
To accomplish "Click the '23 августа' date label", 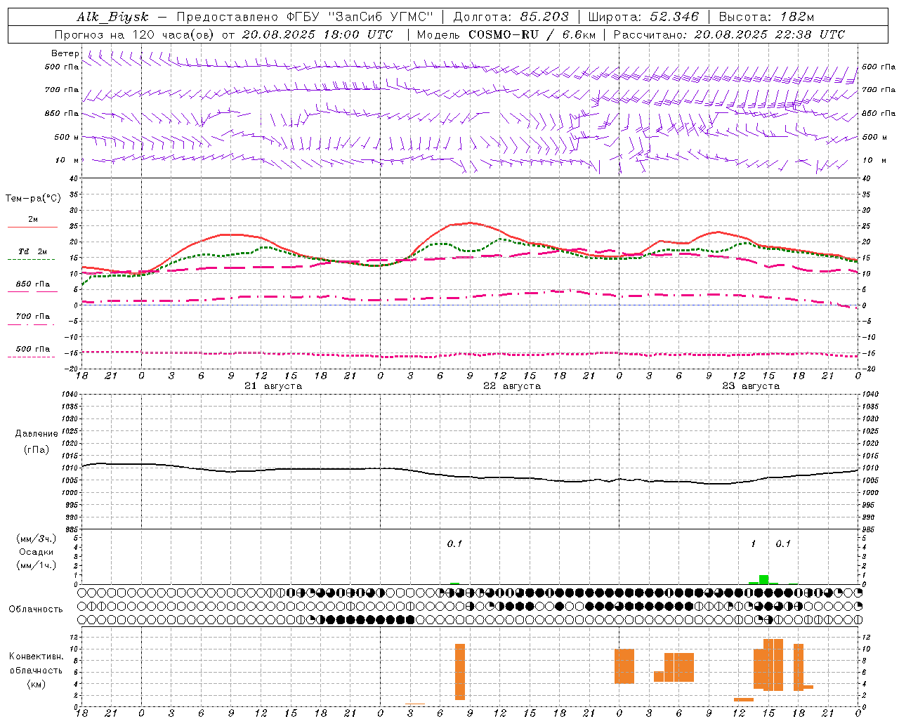I will tap(751, 386).
